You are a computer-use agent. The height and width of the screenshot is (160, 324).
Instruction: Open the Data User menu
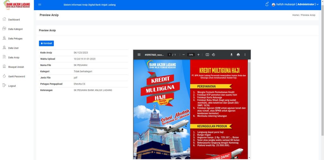[13, 48]
